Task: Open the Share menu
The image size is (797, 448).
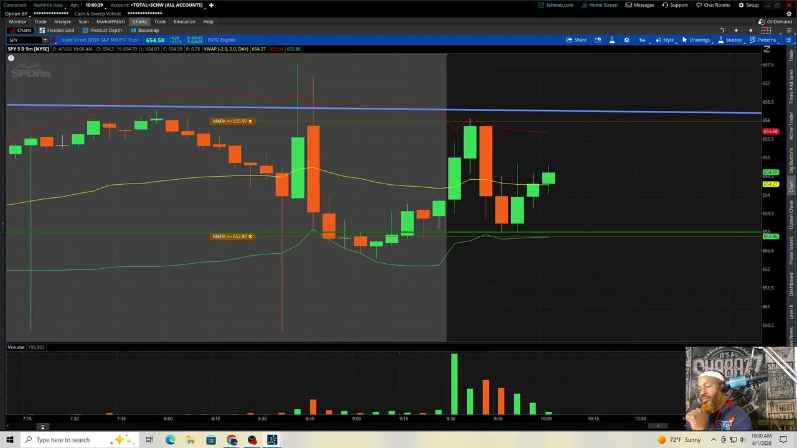Action: pos(576,40)
